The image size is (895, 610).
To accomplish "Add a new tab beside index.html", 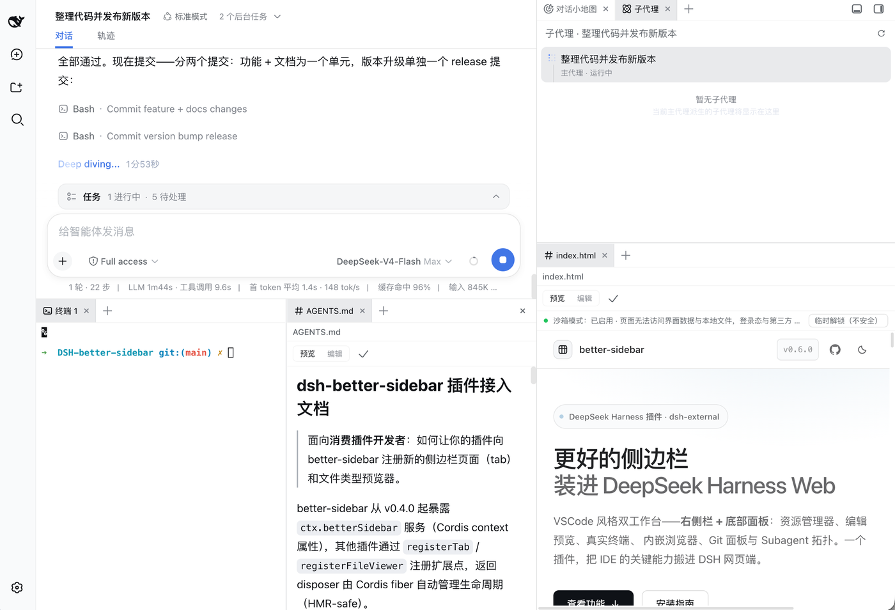I will 626,255.
